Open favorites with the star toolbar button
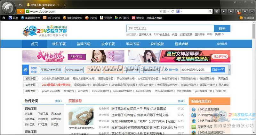This screenshot has height=135, width=256. click(x=224, y=11)
